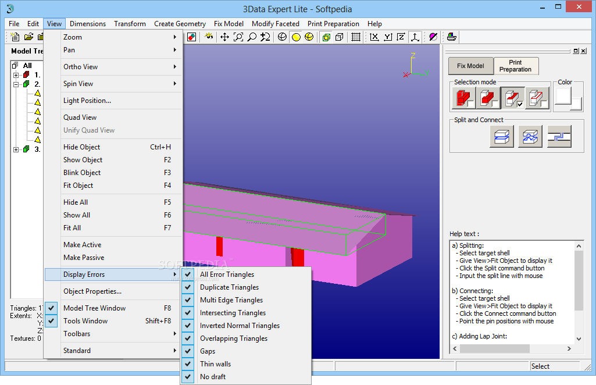Uncheck Duplicate Triangles
Screen dimensions: 596x385
(245, 287)
